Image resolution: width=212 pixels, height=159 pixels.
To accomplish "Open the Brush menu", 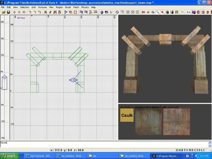I will pos(68,7).
